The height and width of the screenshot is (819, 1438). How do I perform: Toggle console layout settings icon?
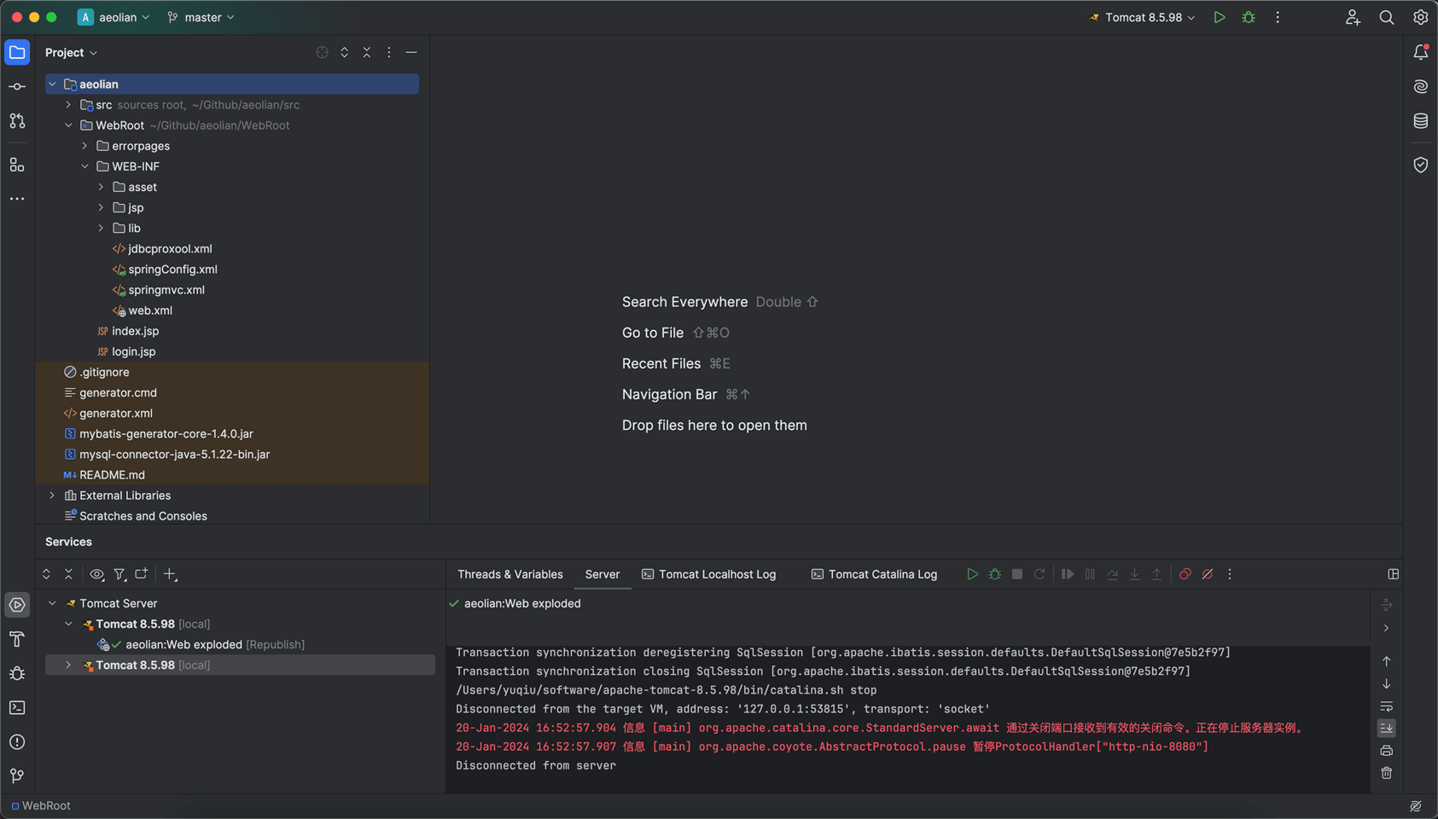tap(1394, 574)
